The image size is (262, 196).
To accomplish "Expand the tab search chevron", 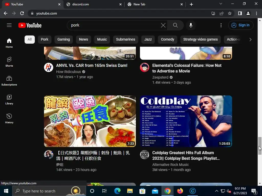I will tap(221, 4).
